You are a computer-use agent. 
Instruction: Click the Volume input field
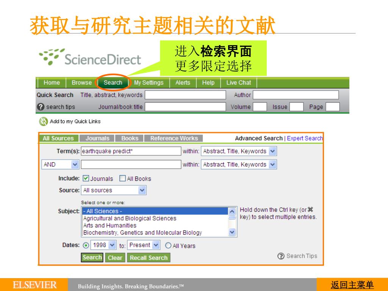(x=260, y=107)
